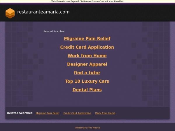Open the Top 10 Luxury Cars link
This screenshot has width=175, height=131.
(87, 81)
